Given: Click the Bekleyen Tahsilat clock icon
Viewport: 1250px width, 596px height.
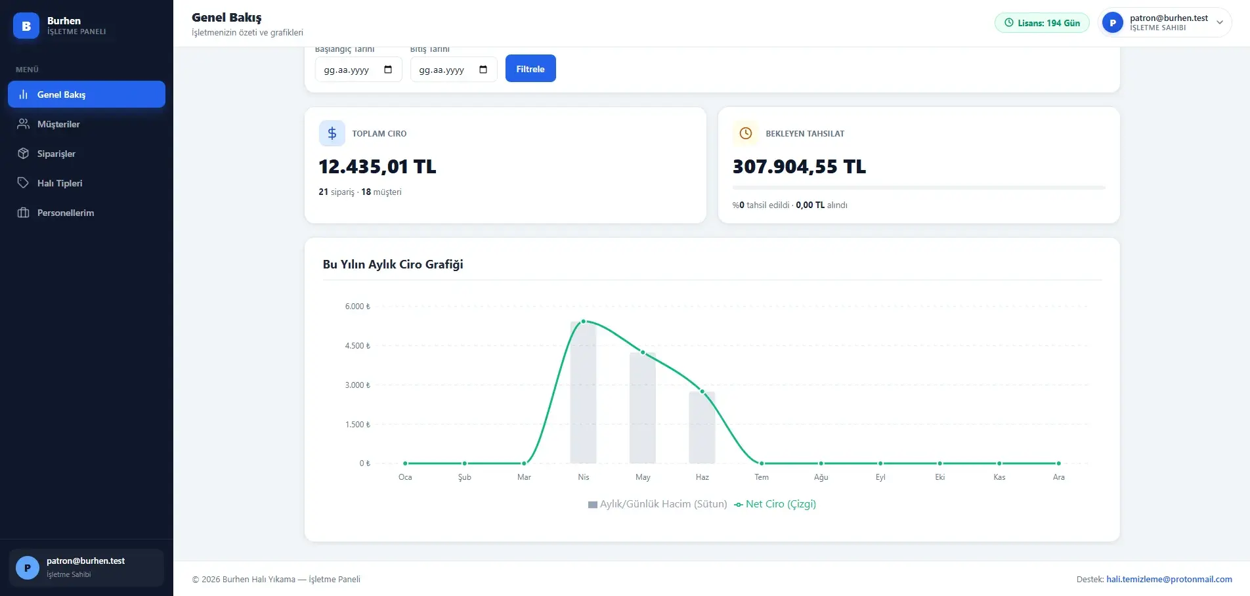Looking at the screenshot, I should coord(746,133).
